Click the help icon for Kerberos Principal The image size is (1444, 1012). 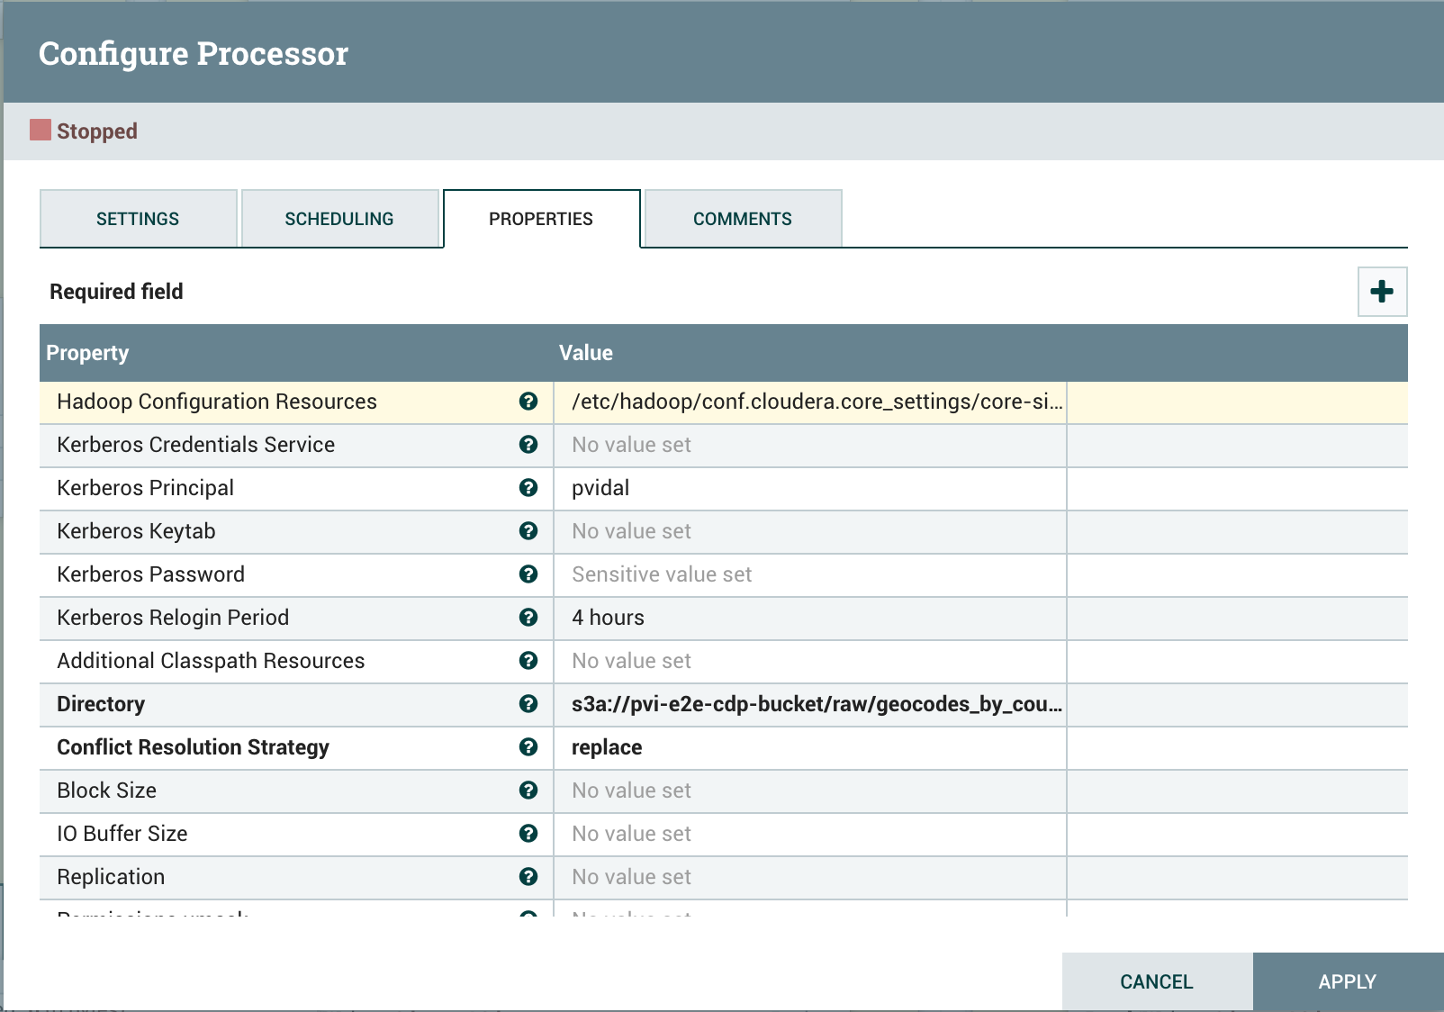click(x=528, y=488)
